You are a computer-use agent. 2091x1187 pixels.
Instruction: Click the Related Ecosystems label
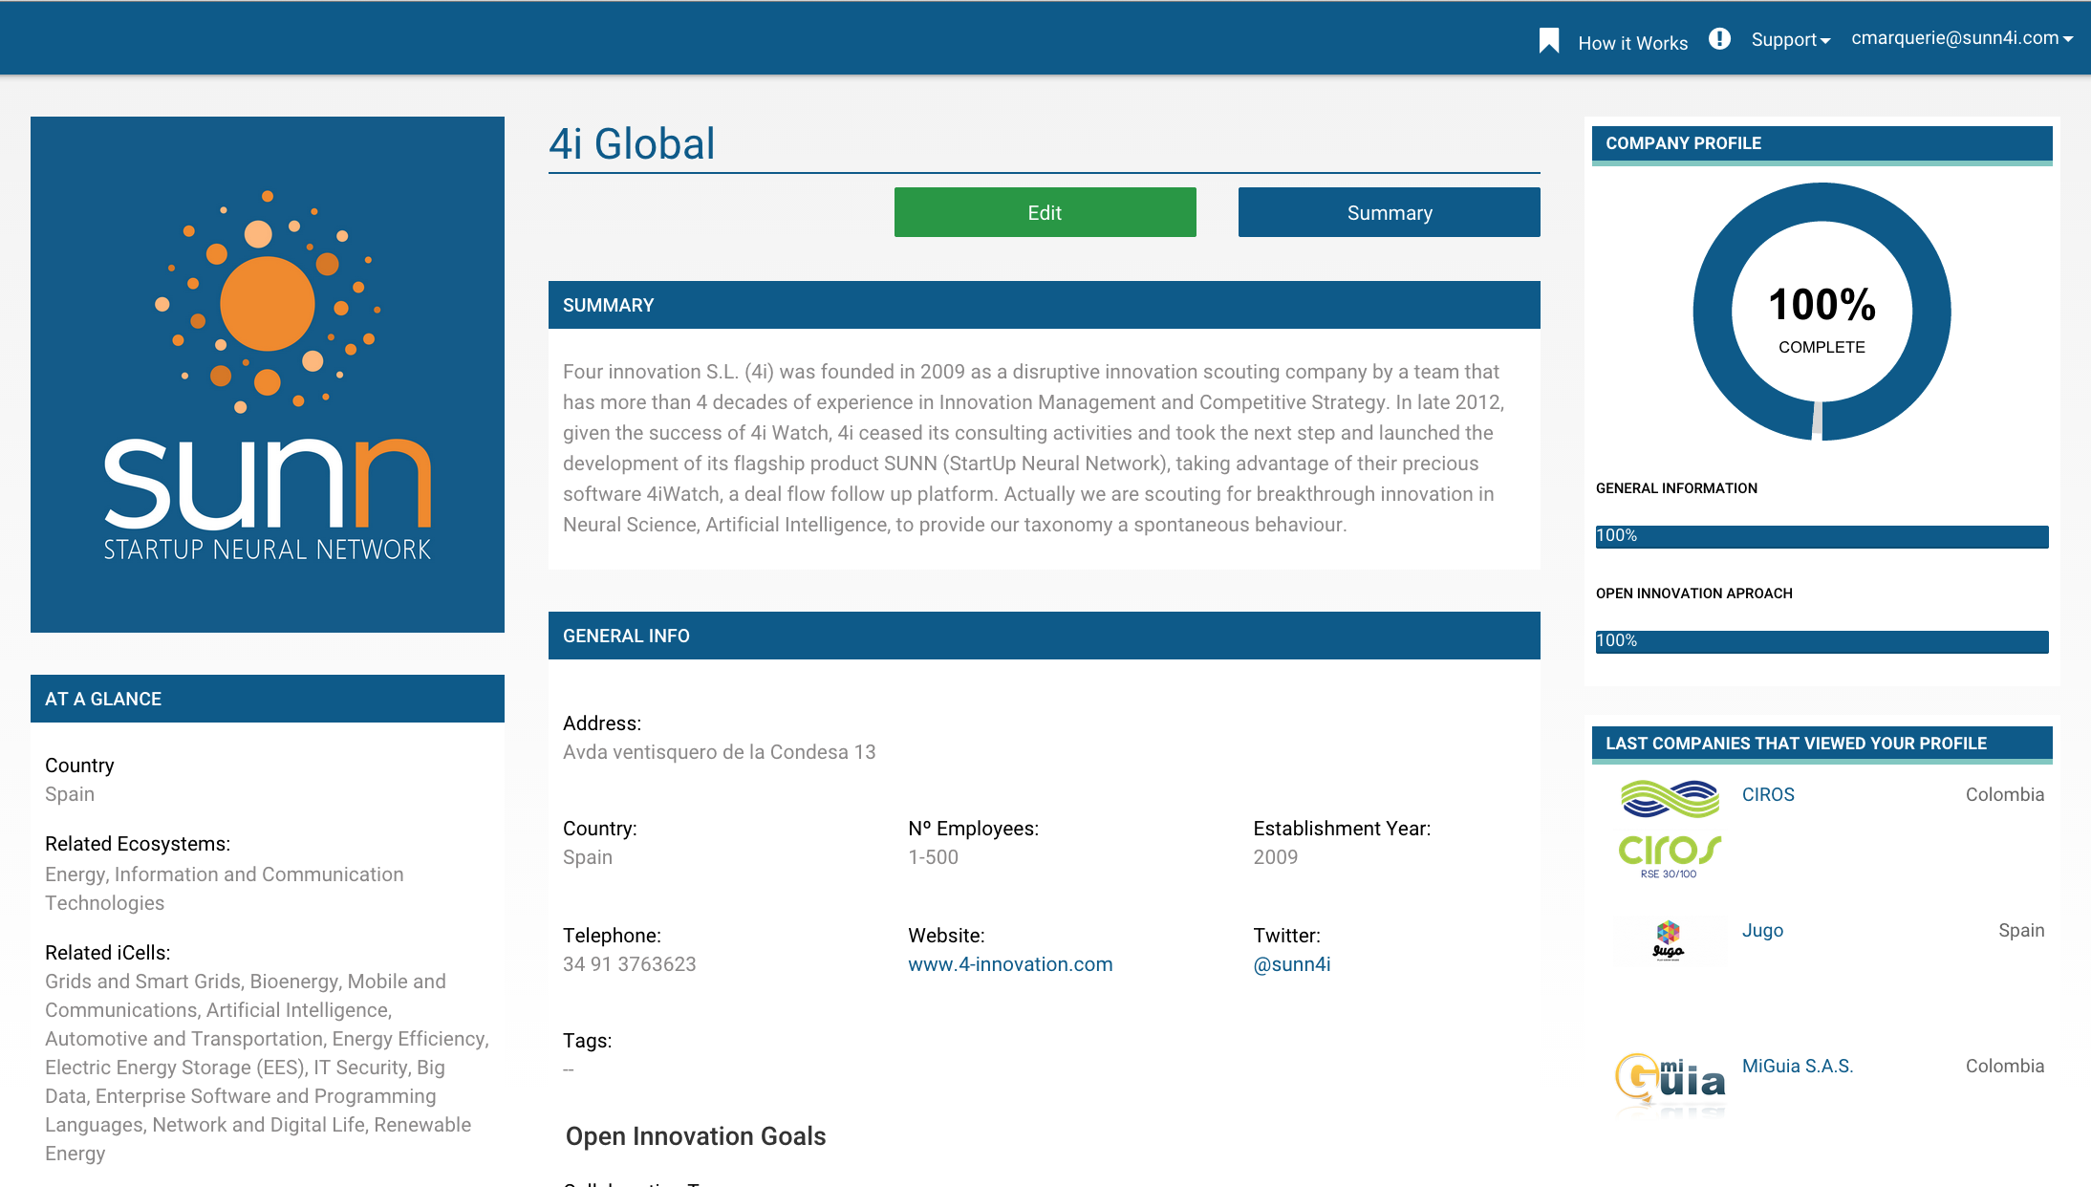pos(138,844)
